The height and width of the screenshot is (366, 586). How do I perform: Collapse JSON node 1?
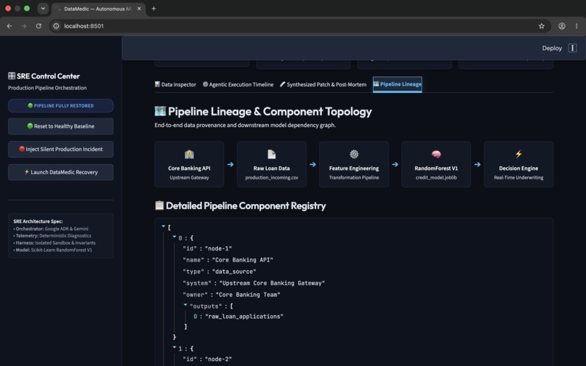coord(174,347)
